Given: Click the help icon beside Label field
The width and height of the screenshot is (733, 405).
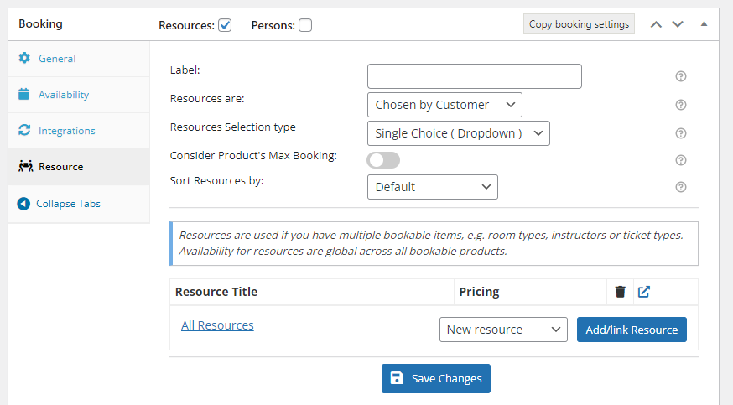Looking at the screenshot, I should [681, 76].
